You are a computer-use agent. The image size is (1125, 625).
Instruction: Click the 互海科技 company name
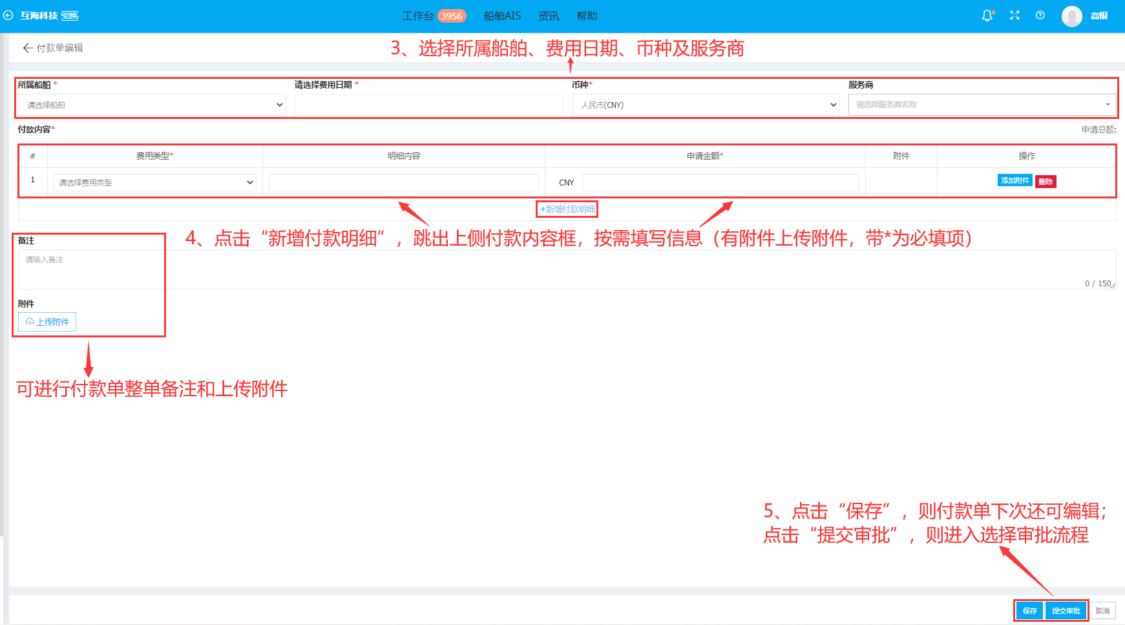coord(39,16)
